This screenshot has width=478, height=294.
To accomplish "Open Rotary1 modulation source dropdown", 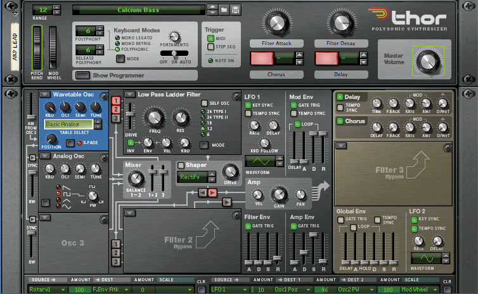I will coord(63,290).
